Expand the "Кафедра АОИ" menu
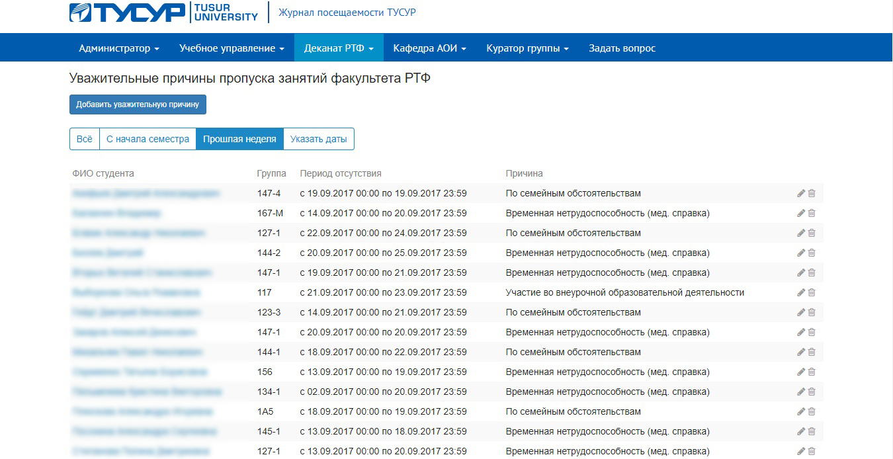This screenshot has width=893, height=459. pyautogui.click(x=429, y=48)
